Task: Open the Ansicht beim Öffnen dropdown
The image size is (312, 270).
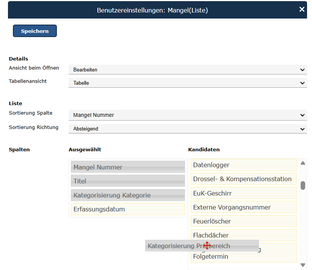Action: point(188,70)
